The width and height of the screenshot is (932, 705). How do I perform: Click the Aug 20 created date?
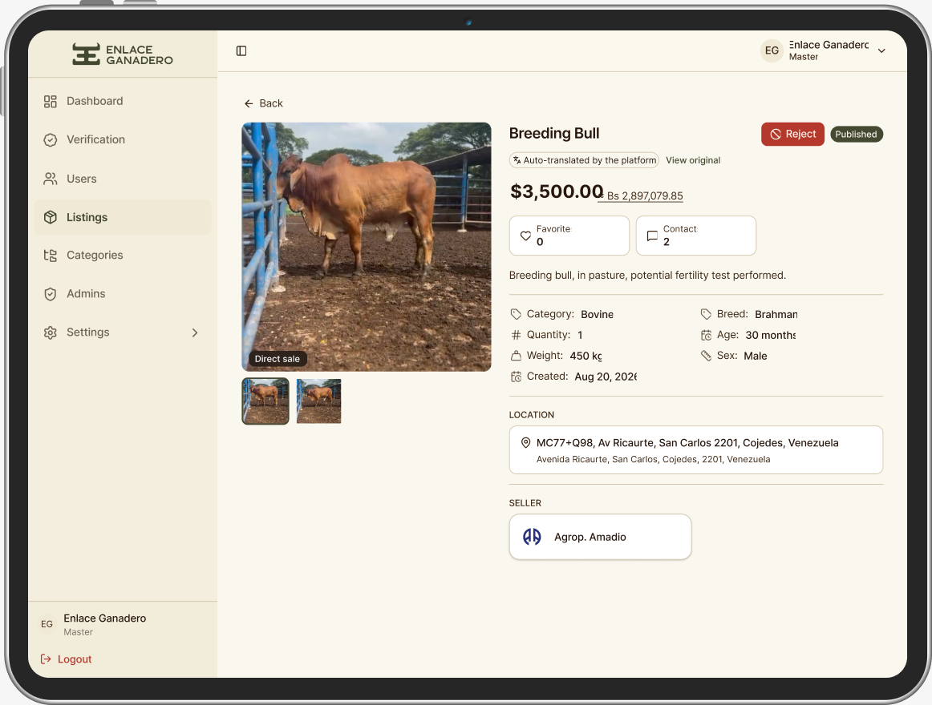click(605, 377)
